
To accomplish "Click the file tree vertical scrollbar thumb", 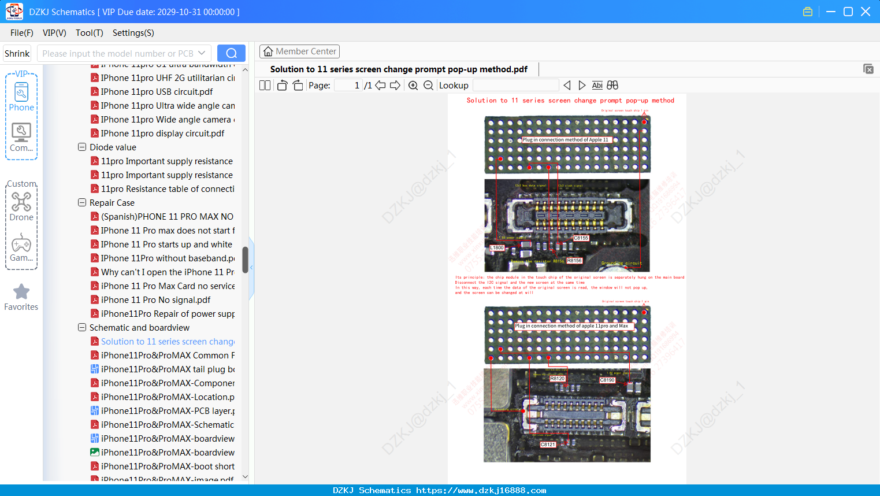I will click(245, 260).
